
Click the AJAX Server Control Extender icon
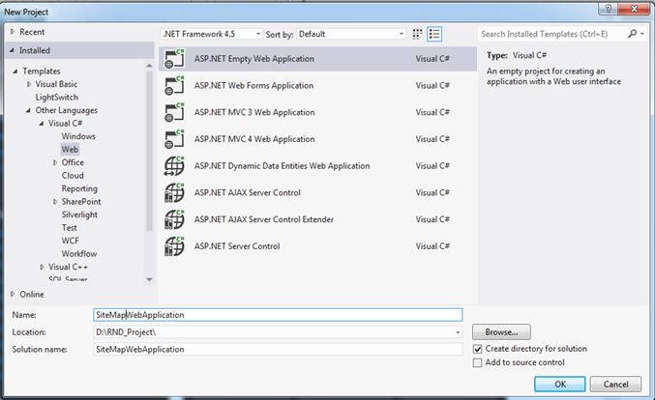[x=175, y=219]
